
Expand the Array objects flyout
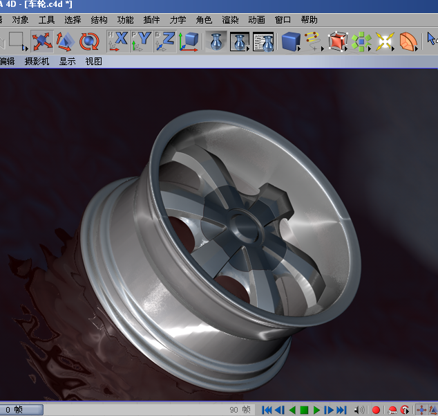point(370,49)
